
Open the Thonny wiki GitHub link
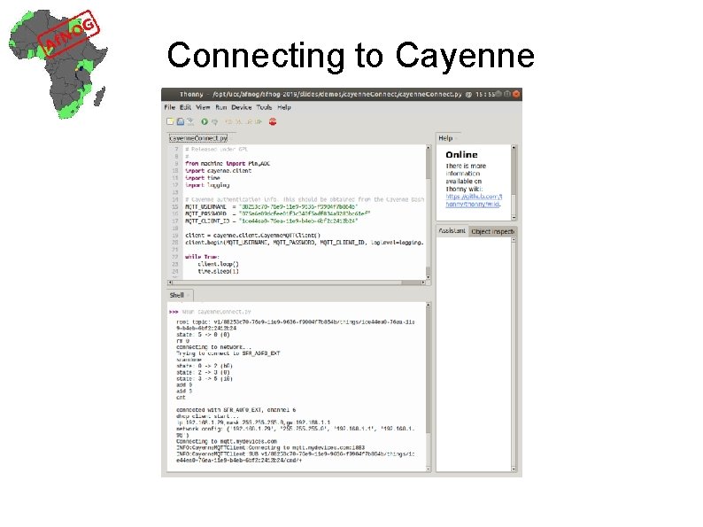coord(473,200)
